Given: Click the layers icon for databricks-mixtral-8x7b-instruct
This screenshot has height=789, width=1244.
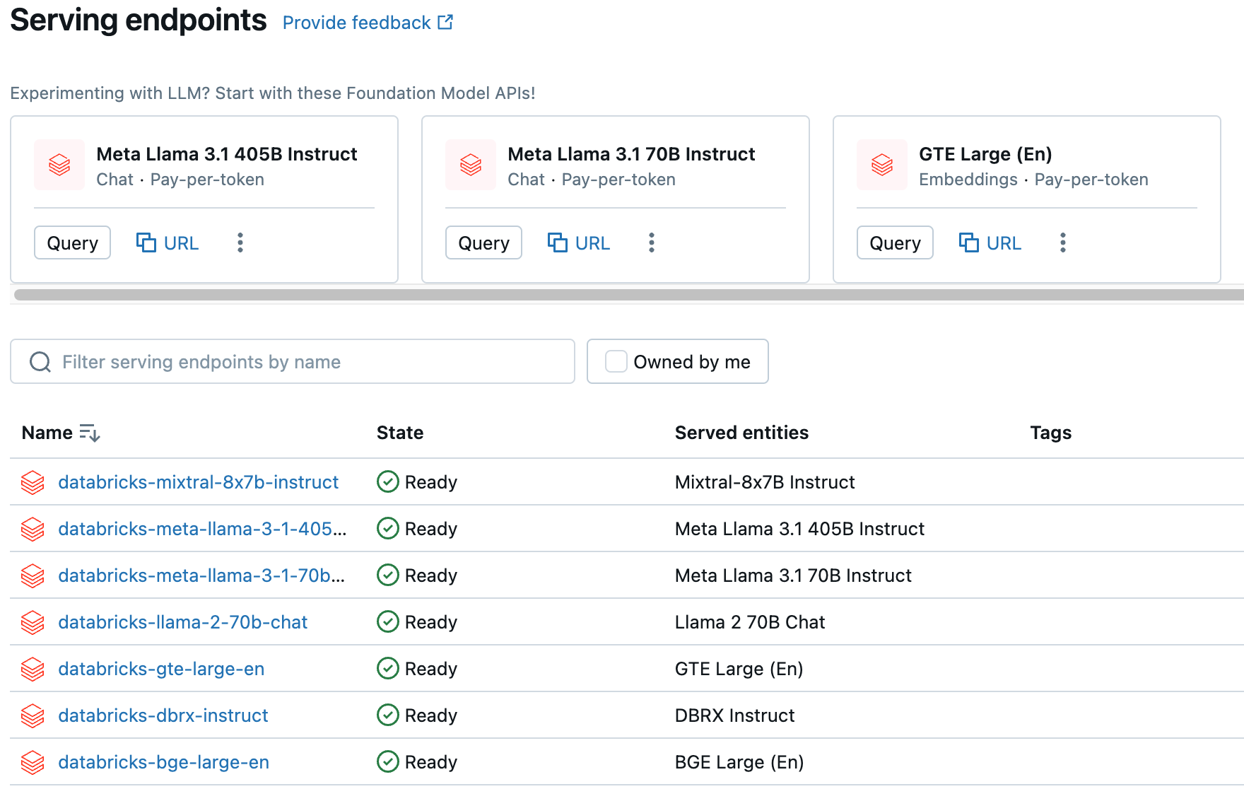Looking at the screenshot, I should pyautogui.click(x=33, y=482).
